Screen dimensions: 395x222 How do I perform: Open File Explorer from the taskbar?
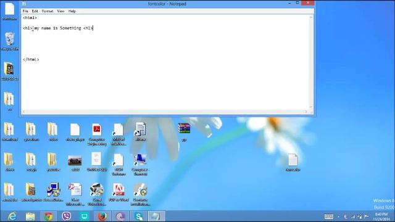click(x=30, y=216)
